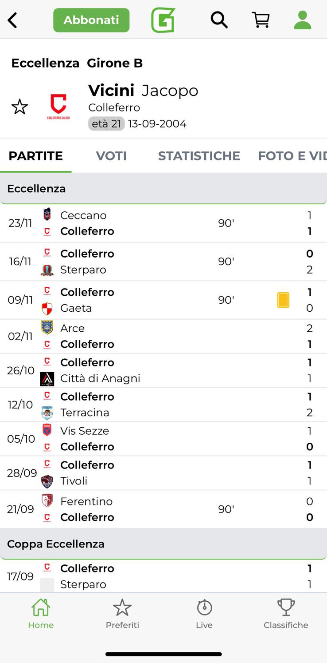Switch to the STATISTICHE tab
This screenshot has height=663, width=327.
(199, 156)
